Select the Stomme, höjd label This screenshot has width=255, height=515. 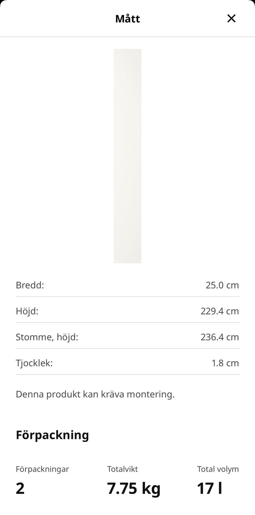(x=47, y=337)
